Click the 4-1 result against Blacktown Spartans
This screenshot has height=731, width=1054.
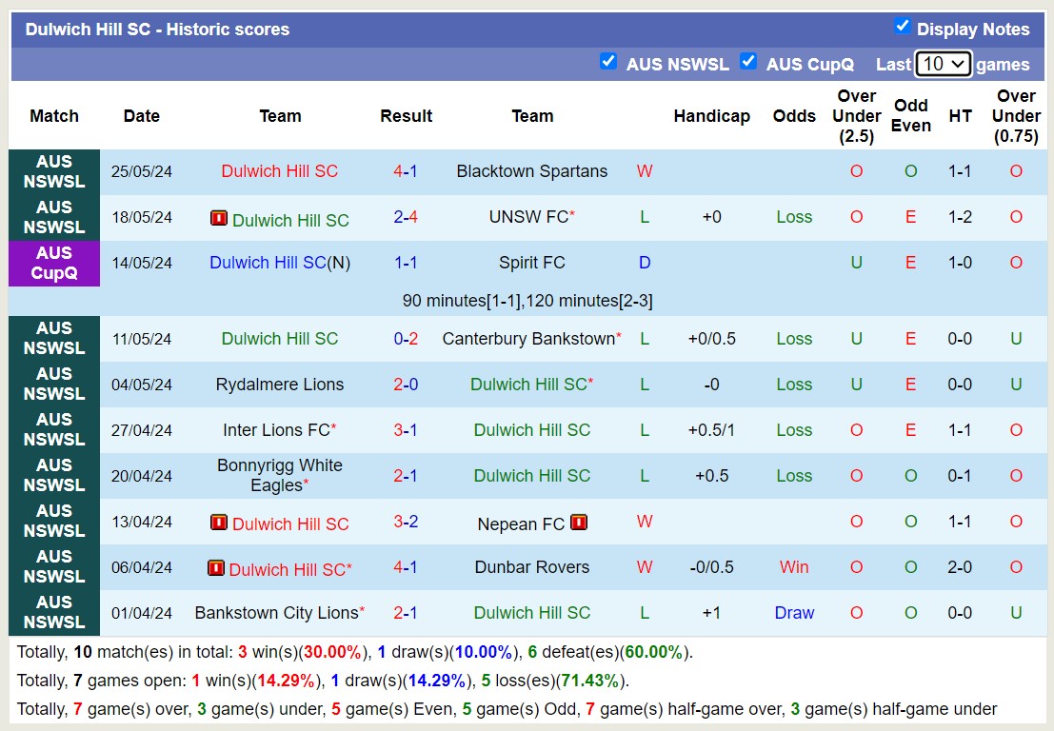(406, 171)
